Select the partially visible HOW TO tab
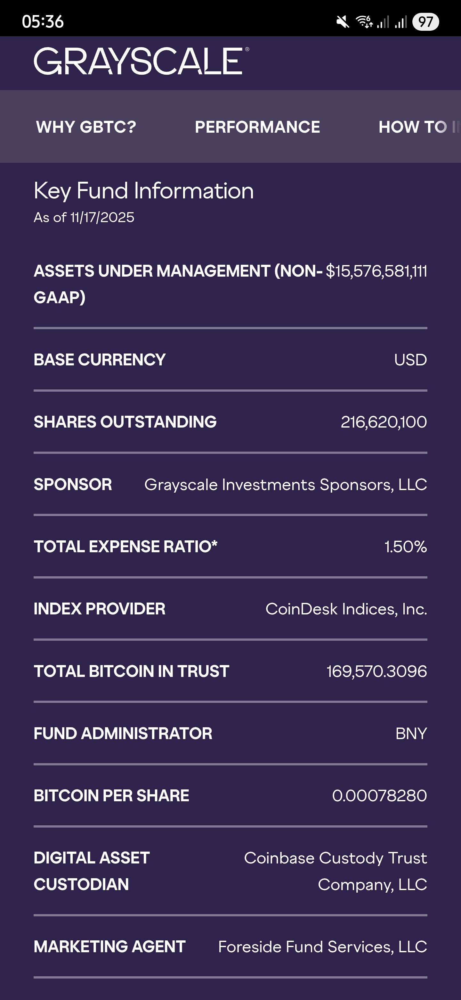Viewport: 461px width, 1000px height. pos(415,127)
